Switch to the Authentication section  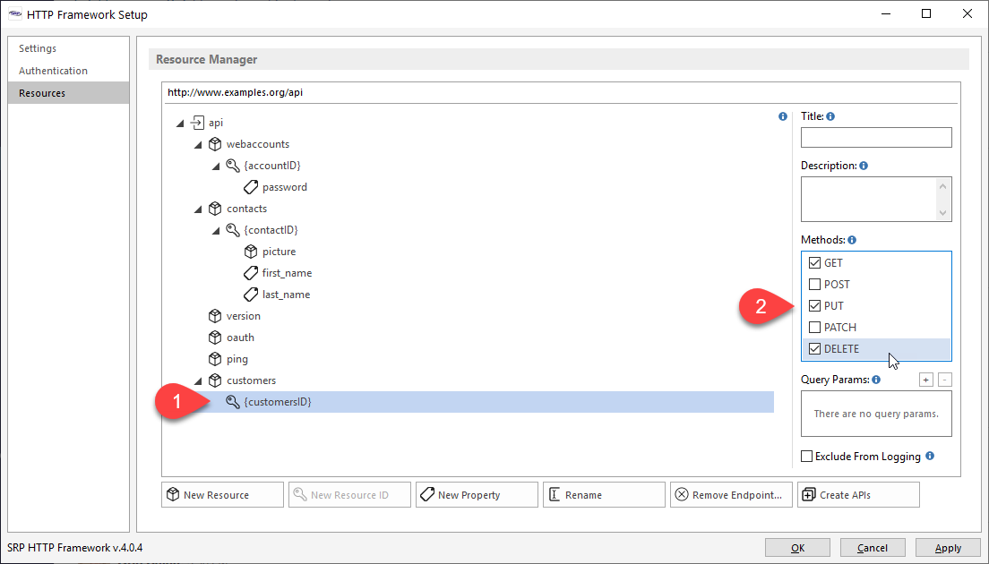coord(53,71)
